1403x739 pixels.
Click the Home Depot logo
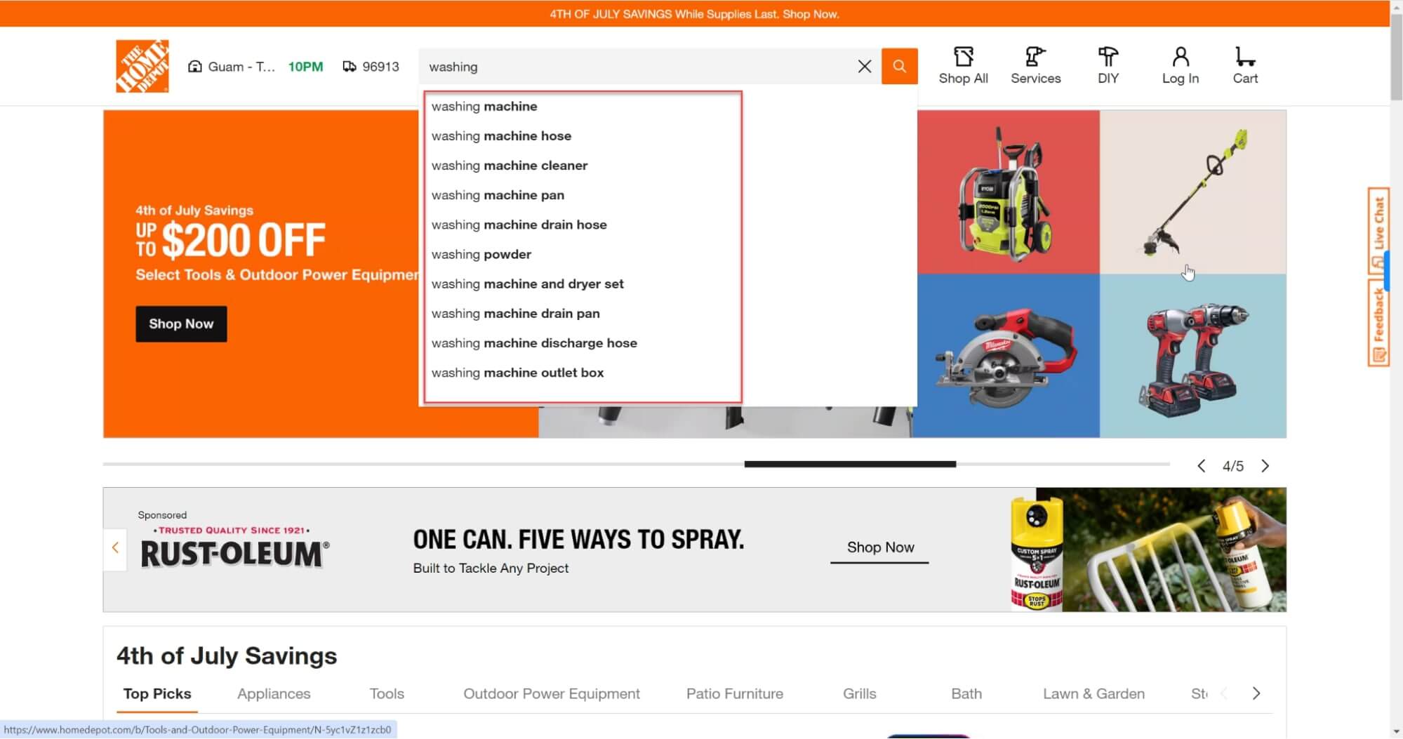142,66
